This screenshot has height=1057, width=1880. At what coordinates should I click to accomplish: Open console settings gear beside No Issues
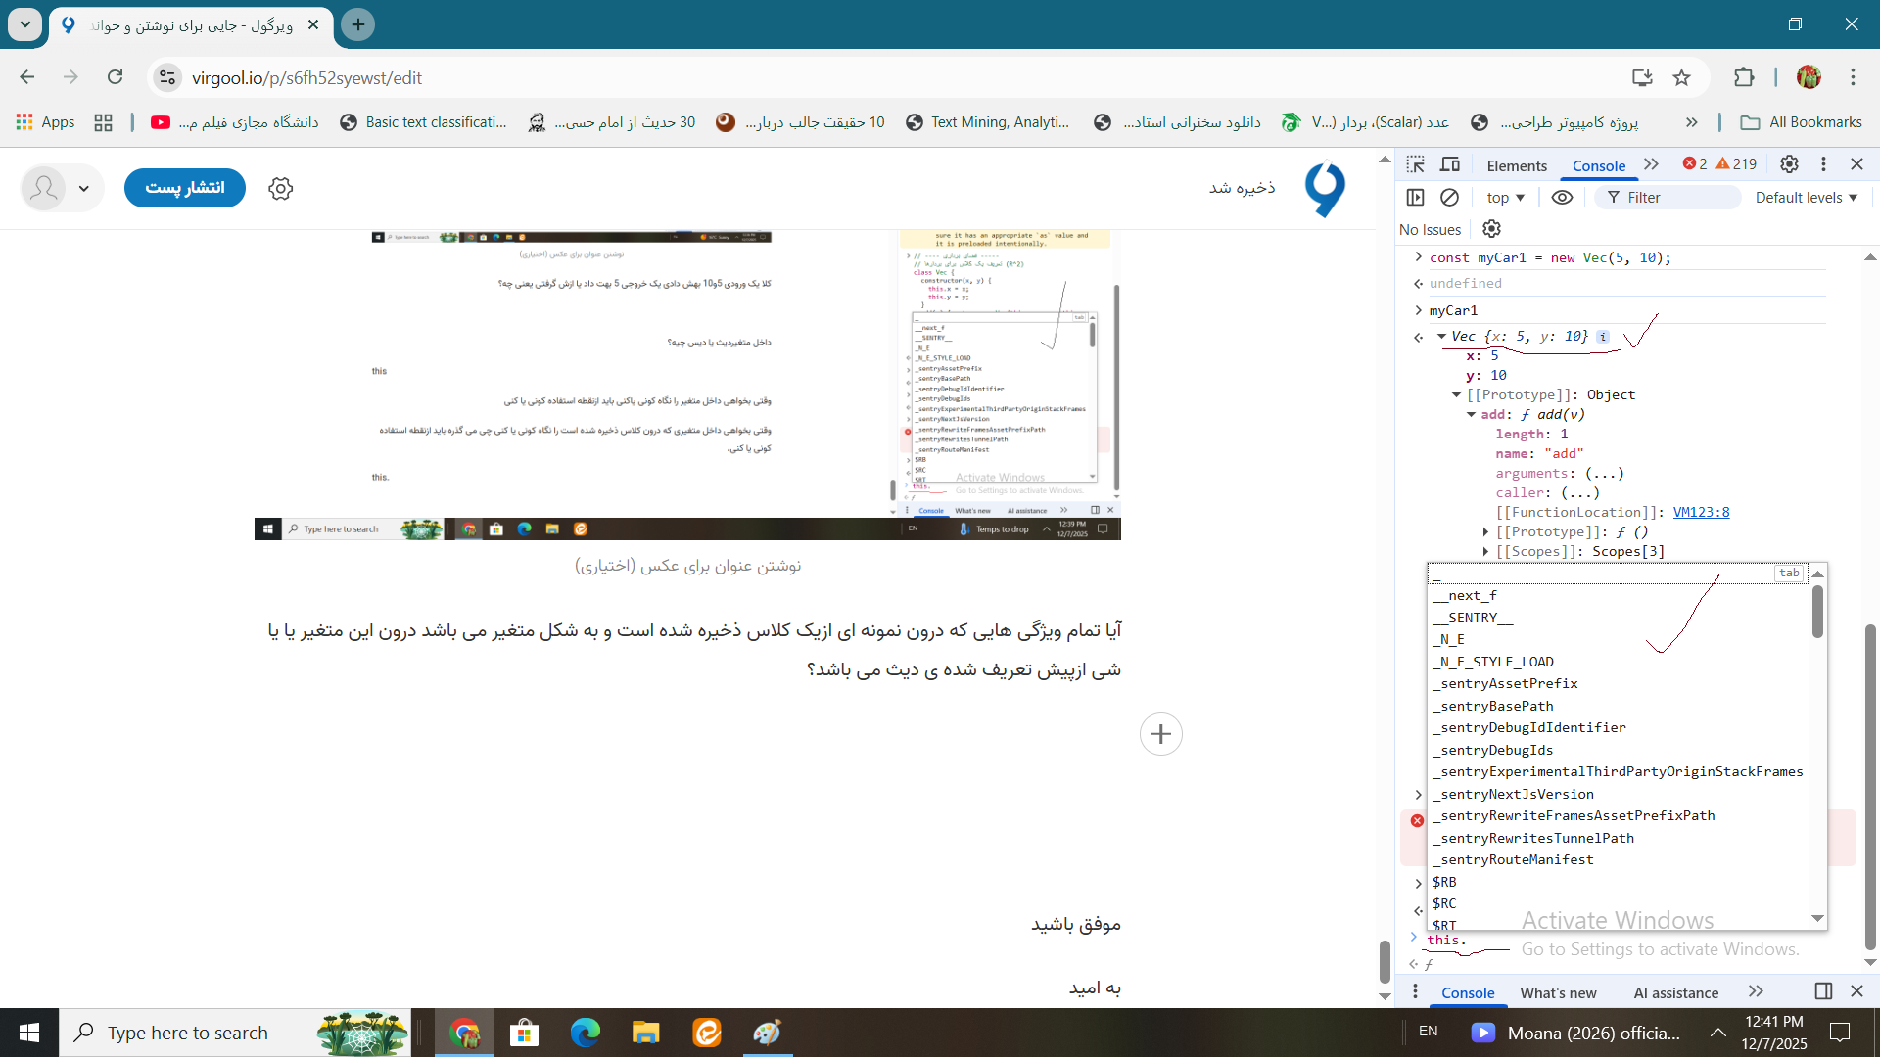pyautogui.click(x=1491, y=229)
